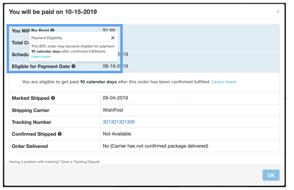Click the carrier not confirmed delivery text
Viewport: 294px width, 190px height.
tap(155, 146)
